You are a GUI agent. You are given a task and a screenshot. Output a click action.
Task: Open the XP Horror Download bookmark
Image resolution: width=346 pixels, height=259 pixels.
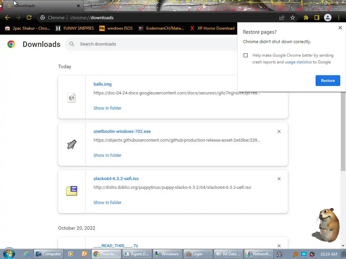212,28
